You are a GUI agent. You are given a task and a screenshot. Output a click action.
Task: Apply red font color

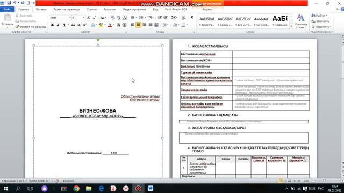pyautogui.click(x=110, y=25)
